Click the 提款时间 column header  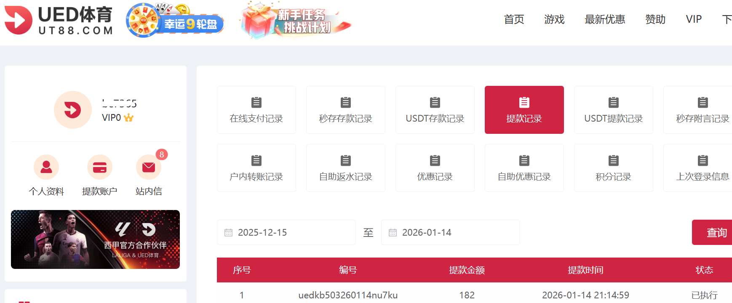coord(585,270)
